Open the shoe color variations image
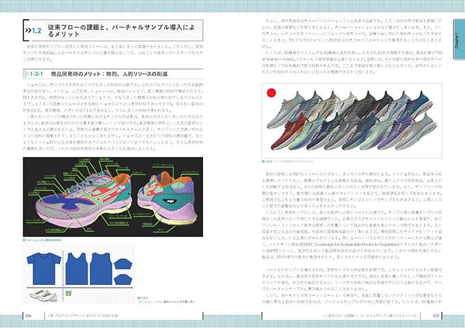The width and height of the screenshot is (465, 328). (351, 120)
